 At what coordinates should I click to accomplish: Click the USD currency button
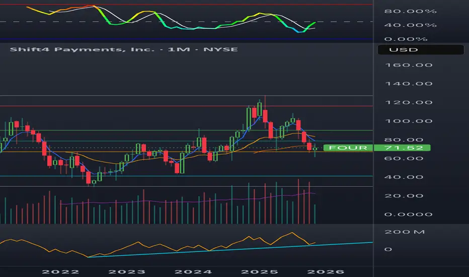tap(421, 50)
